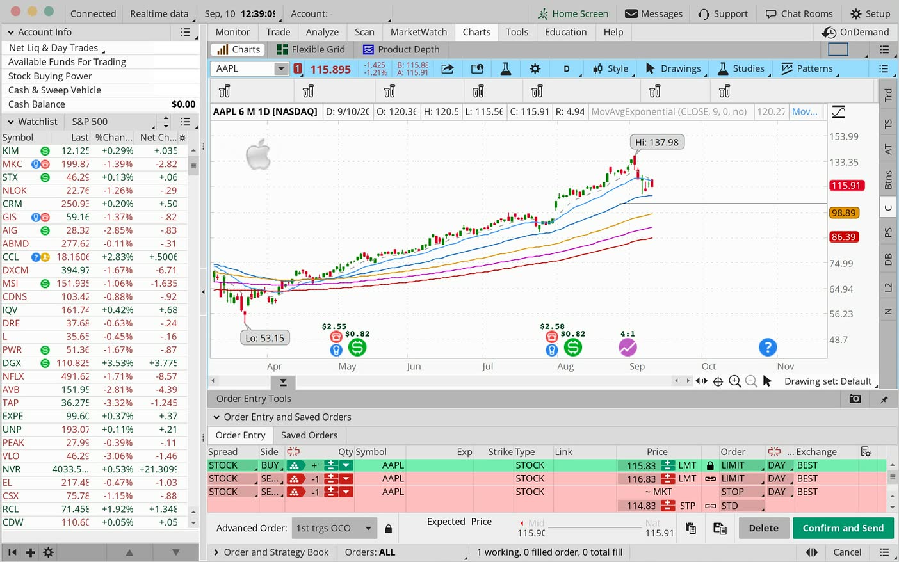Image resolution: width=899 pixels, height=562 pixels.
Task: Open the Advanced Order 1st trgs OCO dropdown
Action: tap(333, 528)
